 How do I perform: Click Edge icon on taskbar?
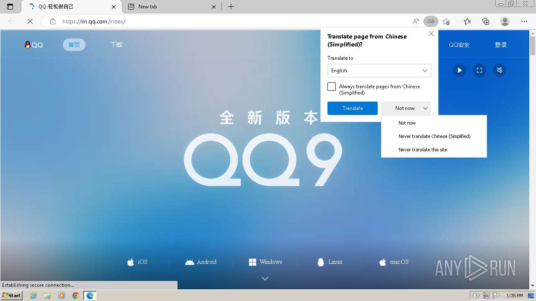pyautogui.click(x=90, y=296)
